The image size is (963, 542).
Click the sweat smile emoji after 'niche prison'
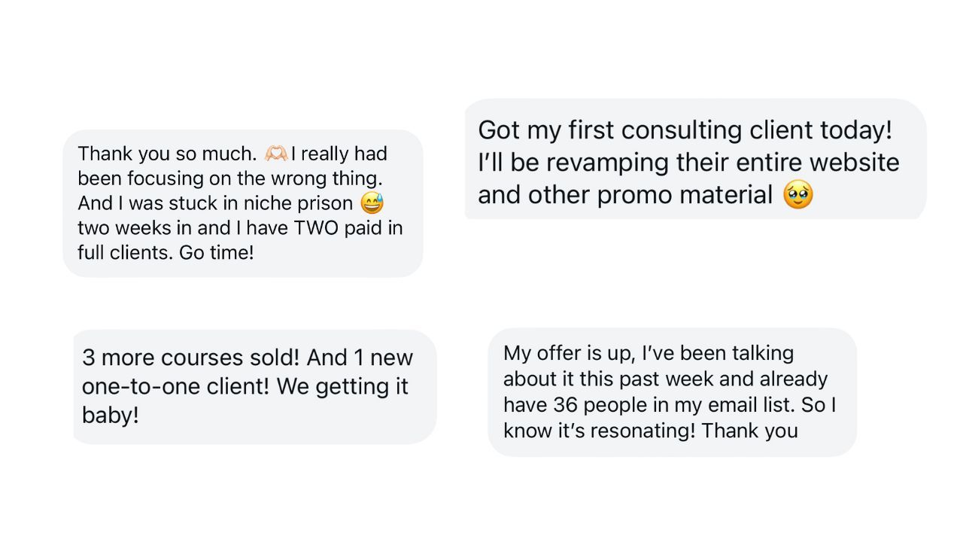[372, 203]
